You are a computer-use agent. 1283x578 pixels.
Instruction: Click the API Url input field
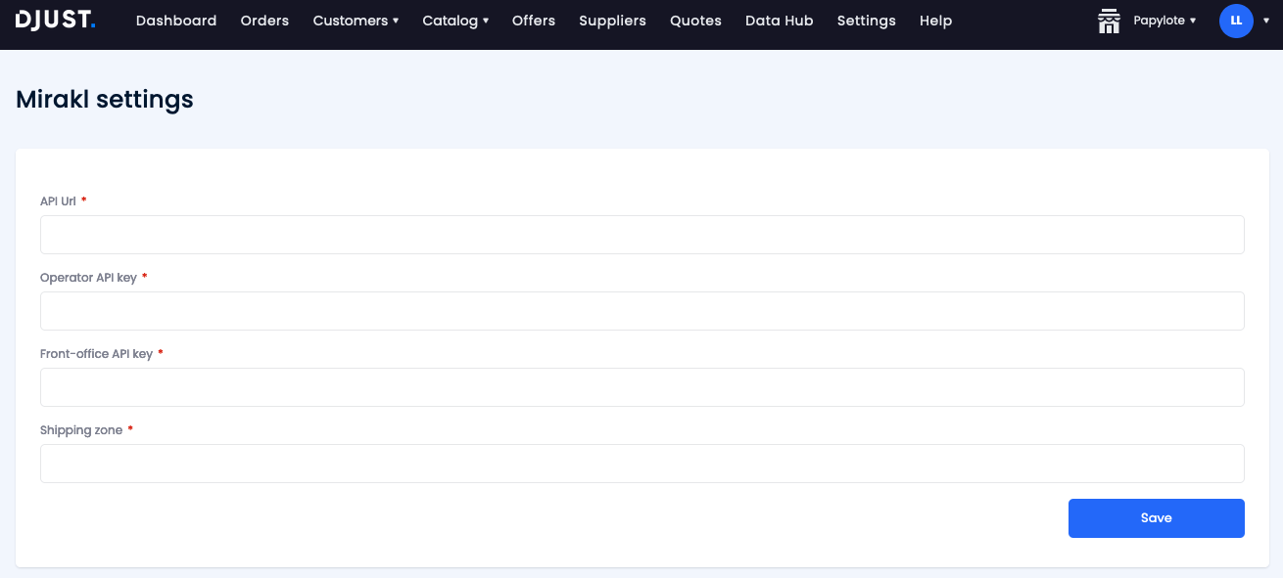[x=641, y=235]
